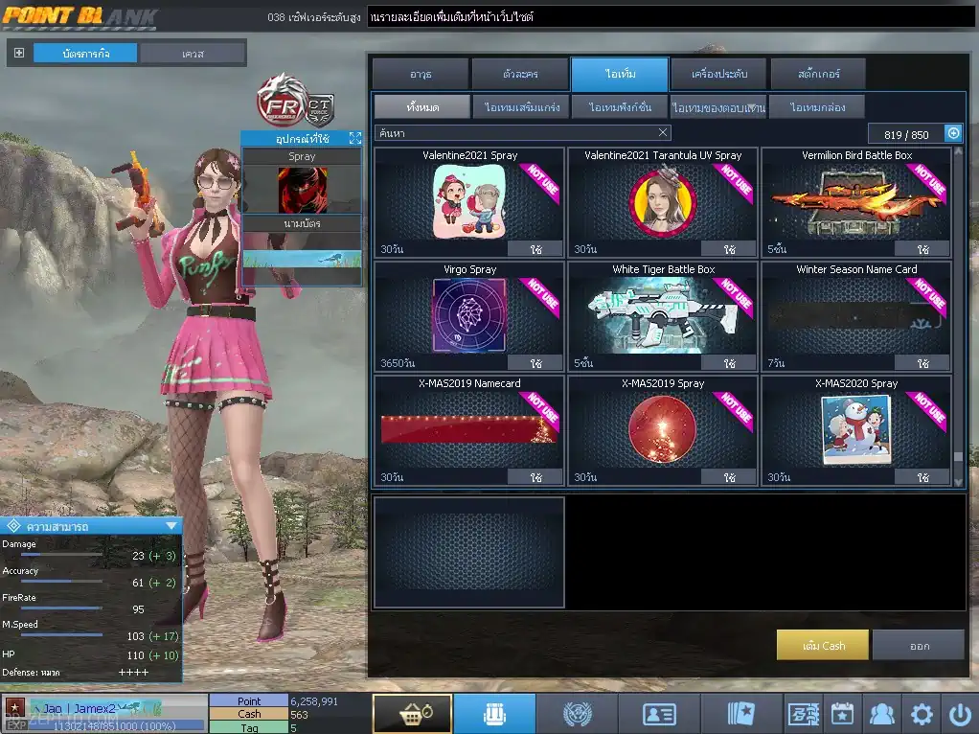The width and height of the screenshot is (979, 734).
Task: Expand the mission card panel plus box
Action: coord(19,53)
